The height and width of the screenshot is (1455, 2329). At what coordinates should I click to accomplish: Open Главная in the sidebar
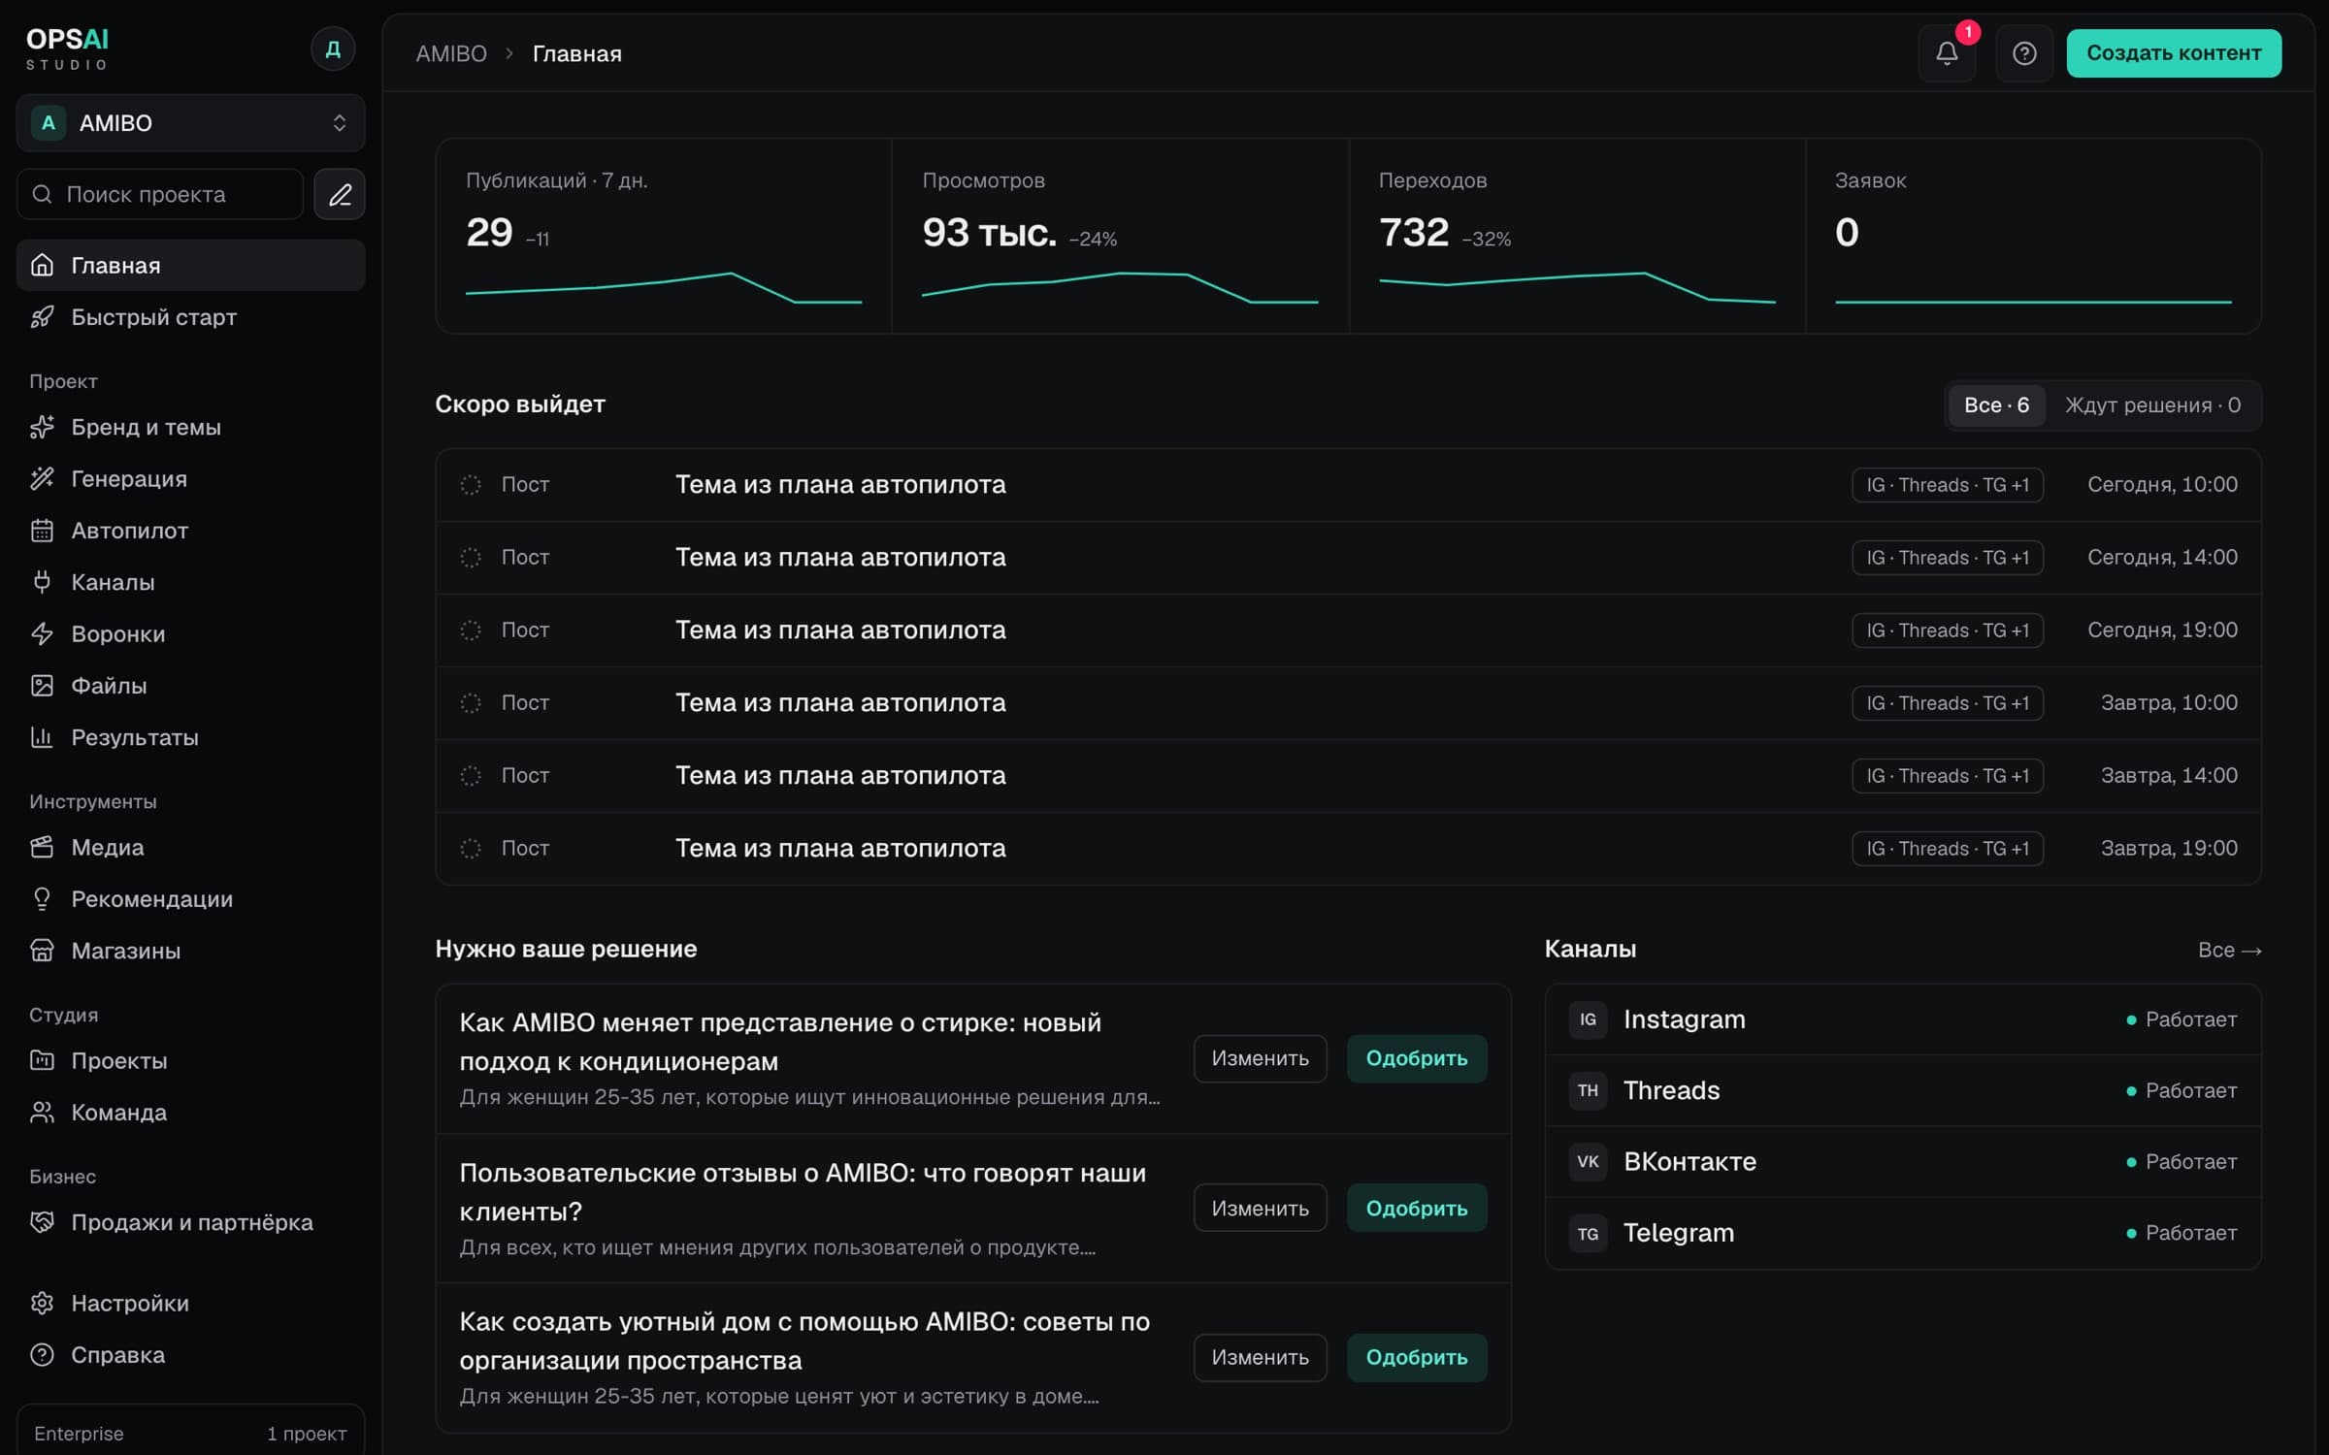pos(190,265)
